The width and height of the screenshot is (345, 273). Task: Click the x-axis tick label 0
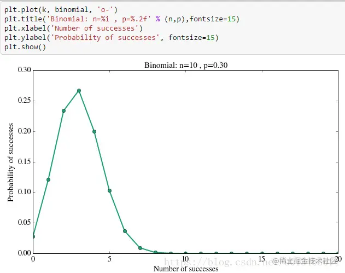pyautogui.click(x=33, y=259)
